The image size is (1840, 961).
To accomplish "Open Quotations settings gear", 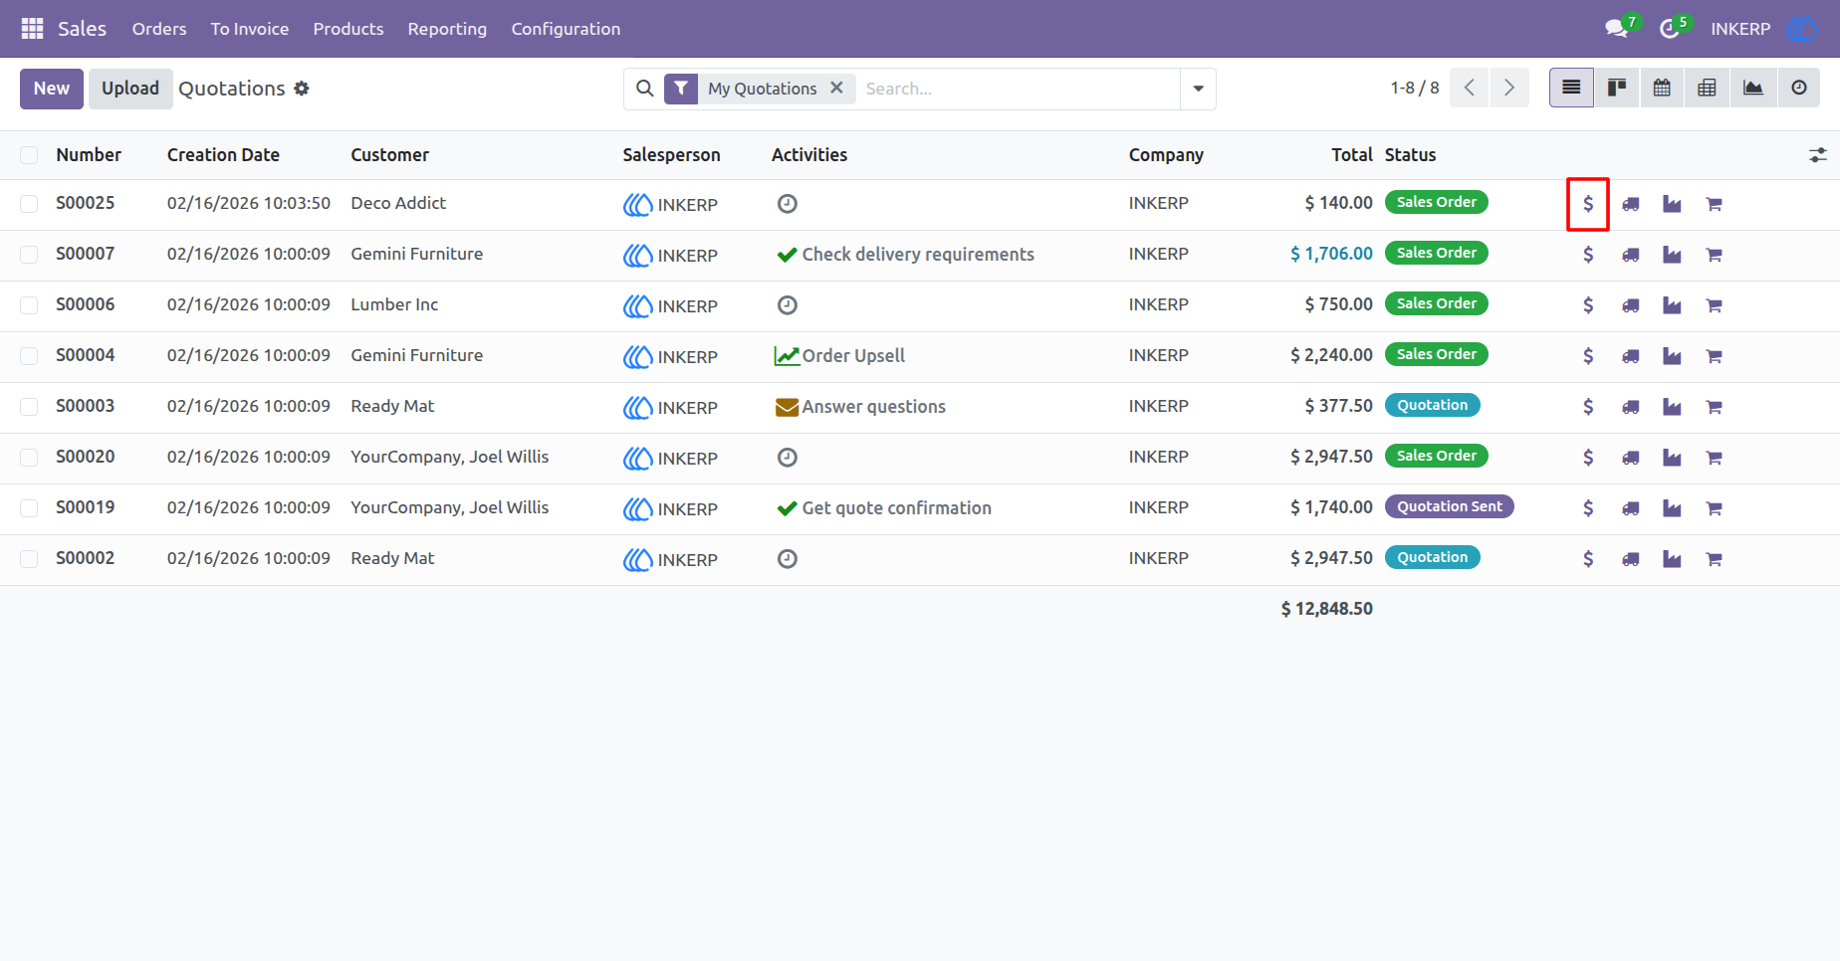I will tap(302, 89).
